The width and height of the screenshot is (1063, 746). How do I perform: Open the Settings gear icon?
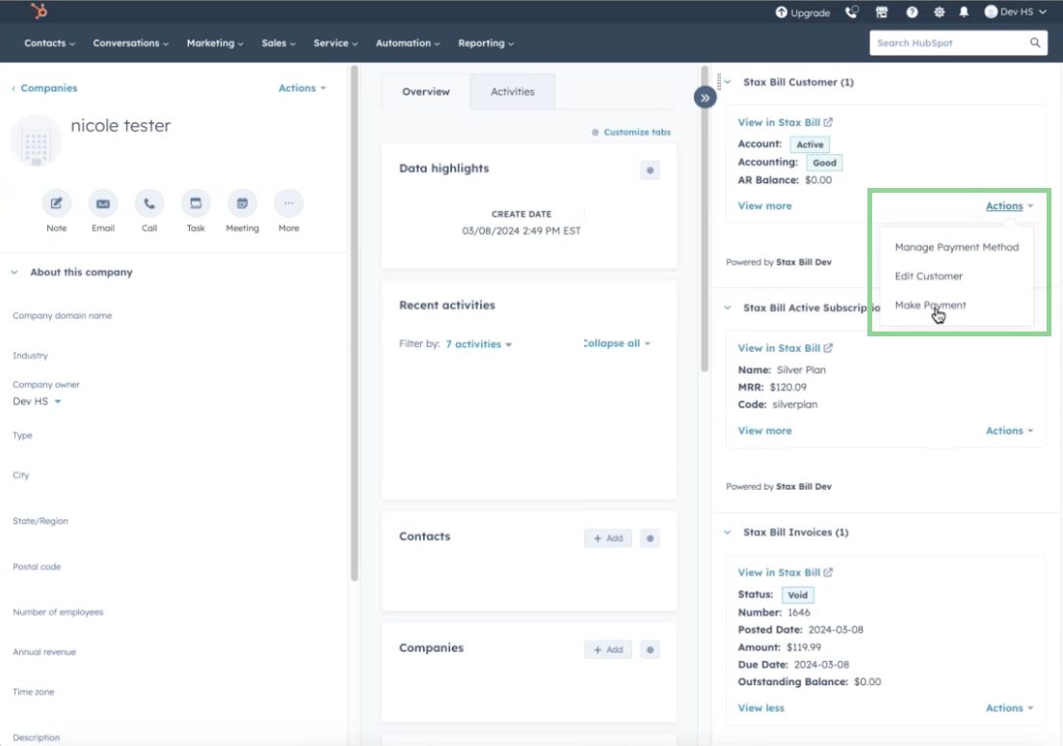click(x=939, y=12)
